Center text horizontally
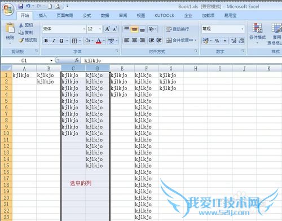This screenshot has height=221, width=282. coord(134,41)
